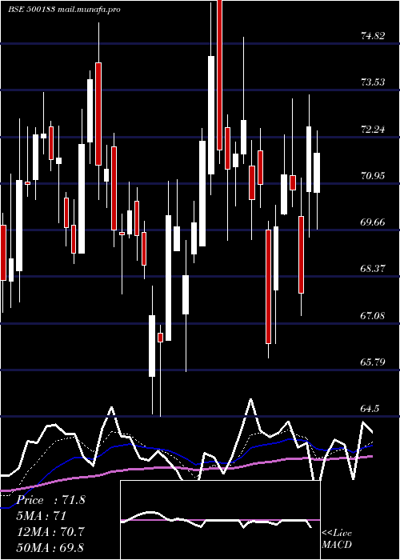Select the 72.24 price axis label
The image size is (400, 560).
pos(374,130)
